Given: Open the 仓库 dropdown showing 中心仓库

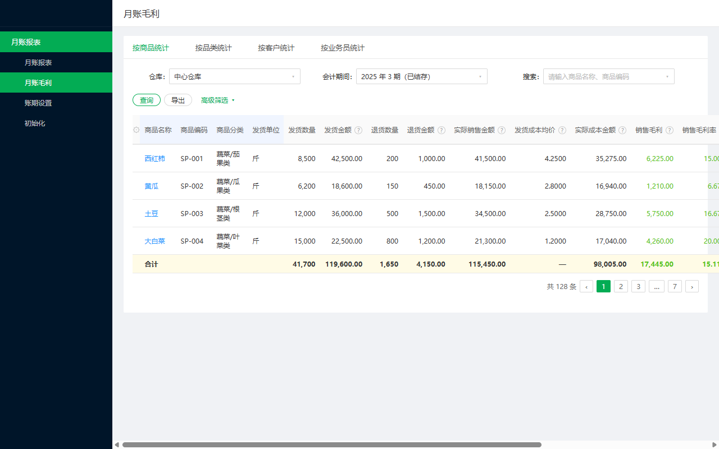Looking at the screenshot, I should 235,76.
